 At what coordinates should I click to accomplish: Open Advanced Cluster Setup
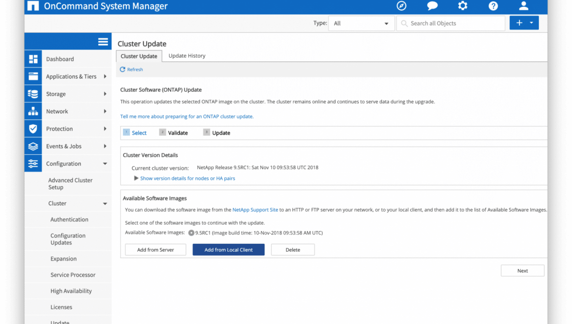(x=70, y=184)
